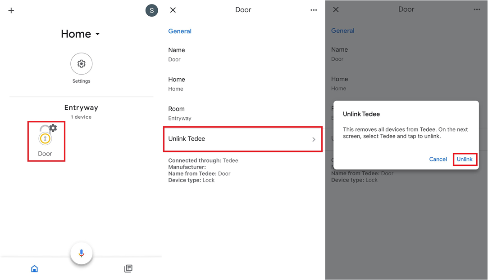
Task: Select the Home tab icon in bottom bar
Action: [35, 268]
